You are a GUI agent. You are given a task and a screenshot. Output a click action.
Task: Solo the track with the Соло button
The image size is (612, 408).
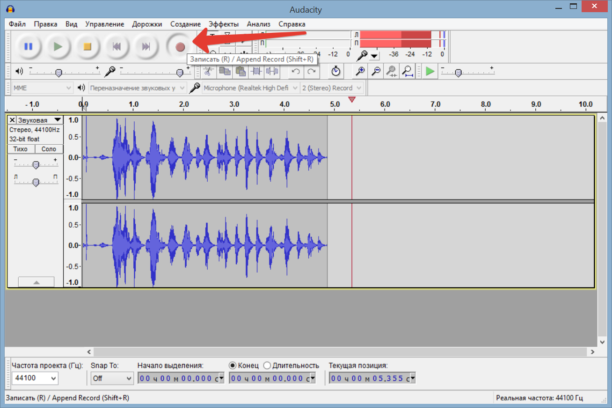tap(49, 149)
